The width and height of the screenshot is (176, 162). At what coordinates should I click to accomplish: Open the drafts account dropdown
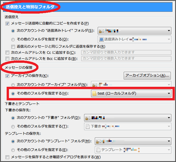[x=128, y=118]
